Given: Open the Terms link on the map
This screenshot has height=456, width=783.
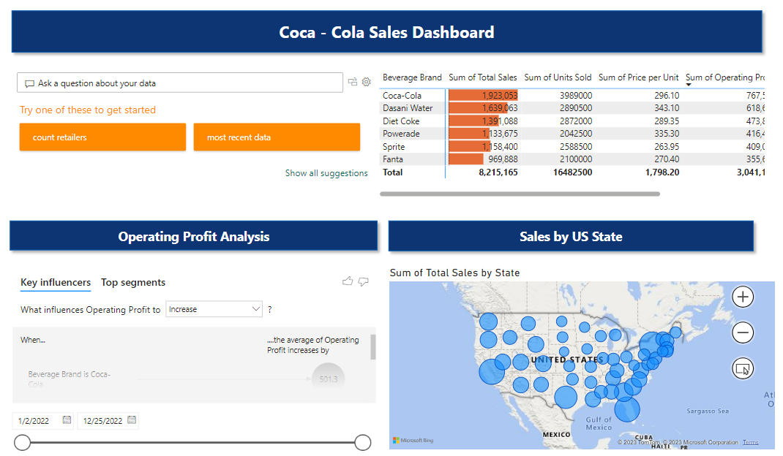Looking at the screenshot, I should pos(751,441).
